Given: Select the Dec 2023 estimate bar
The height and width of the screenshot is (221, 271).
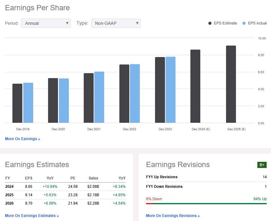Looking at the screenshot, I should [159, 90].
